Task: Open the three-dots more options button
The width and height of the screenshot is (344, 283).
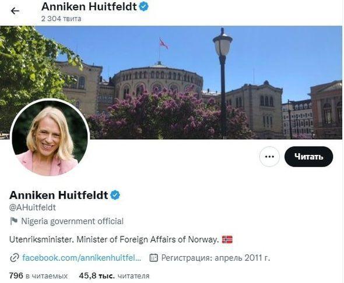Action: 269,157
